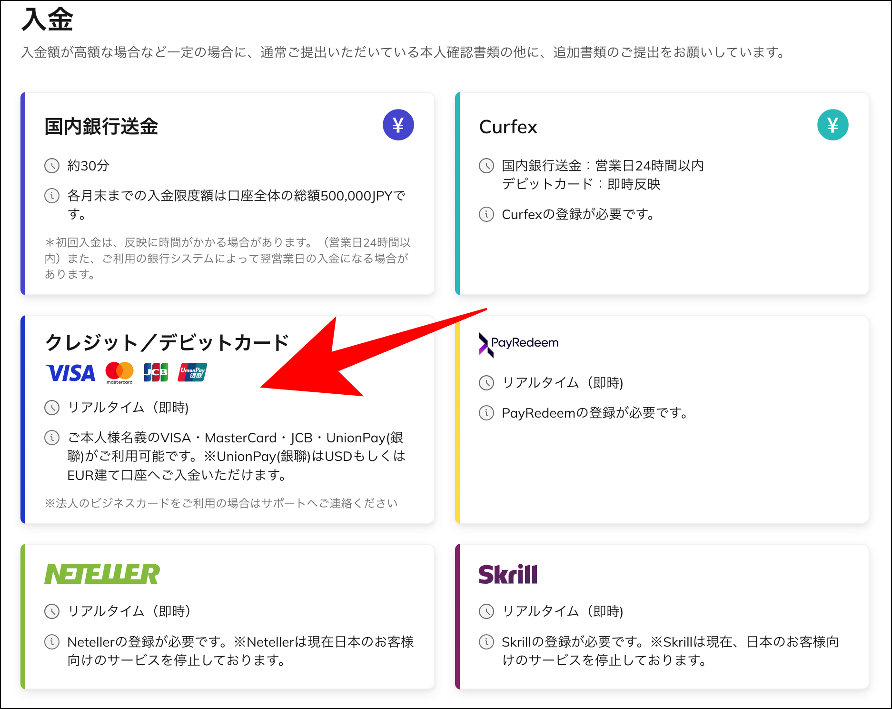Click the 入金額が高額な場合 notice paragraph
The image size is (892, 709).
404,52
